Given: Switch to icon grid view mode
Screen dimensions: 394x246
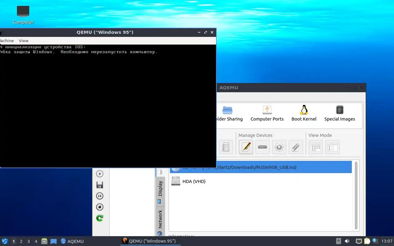Looking at the screenshot, I should [316, 147].
